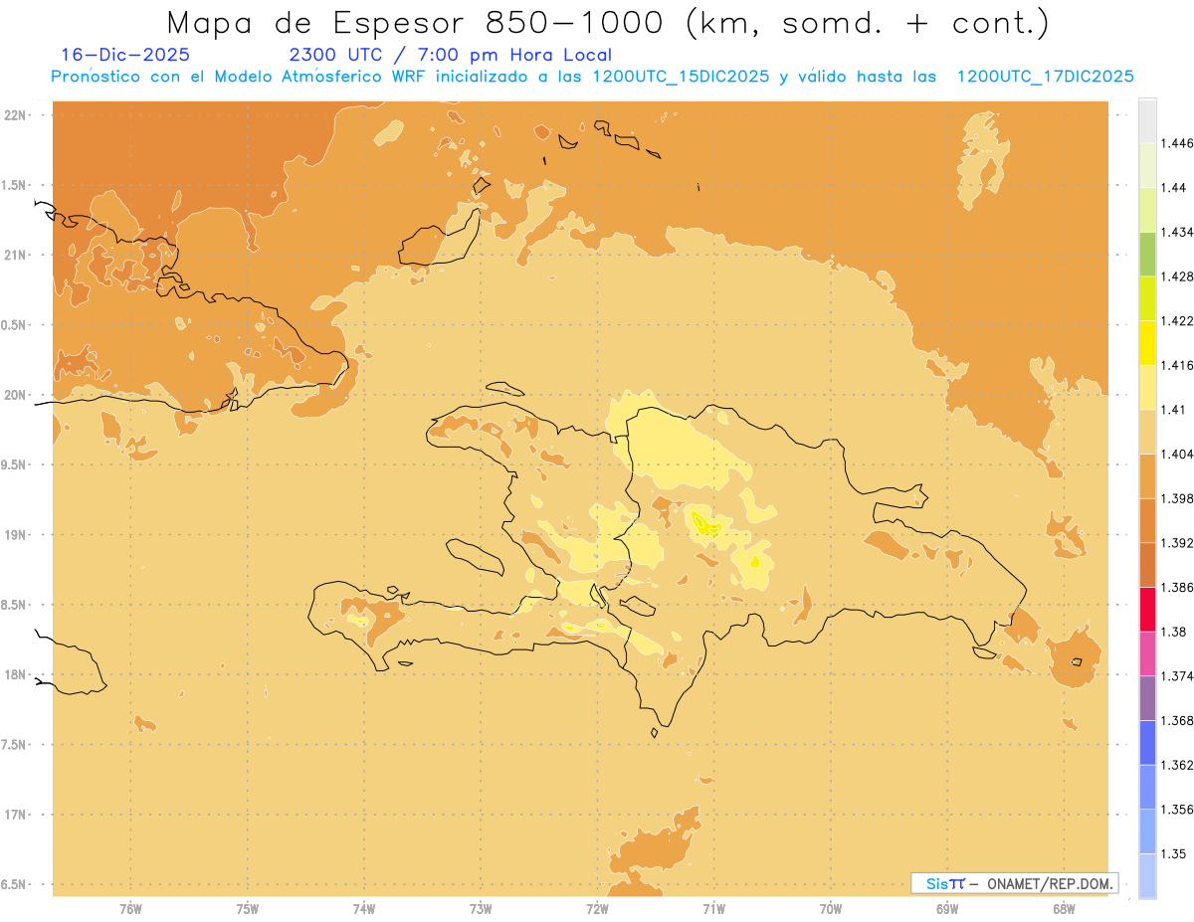Image resolution: width=1194 pixels, height=922 pixels.
Task: Click the '21N' latitude label
Action: pos(15,255)
